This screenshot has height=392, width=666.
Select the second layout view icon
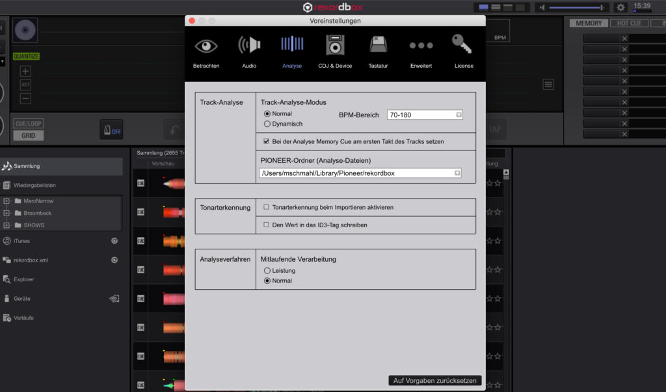coord(496,7)
